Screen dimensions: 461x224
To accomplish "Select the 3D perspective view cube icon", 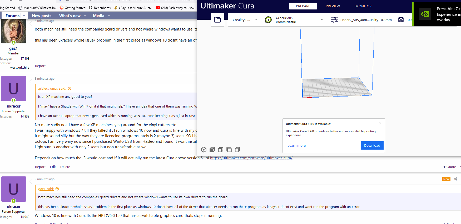I will pyautogui.click(x=204, y=150).
